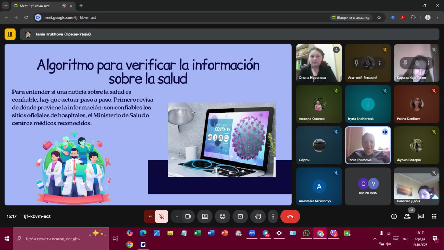The image size is (444, 250).
Task: Click the "Відкрити в додатку" button
Action: [350, 17]
